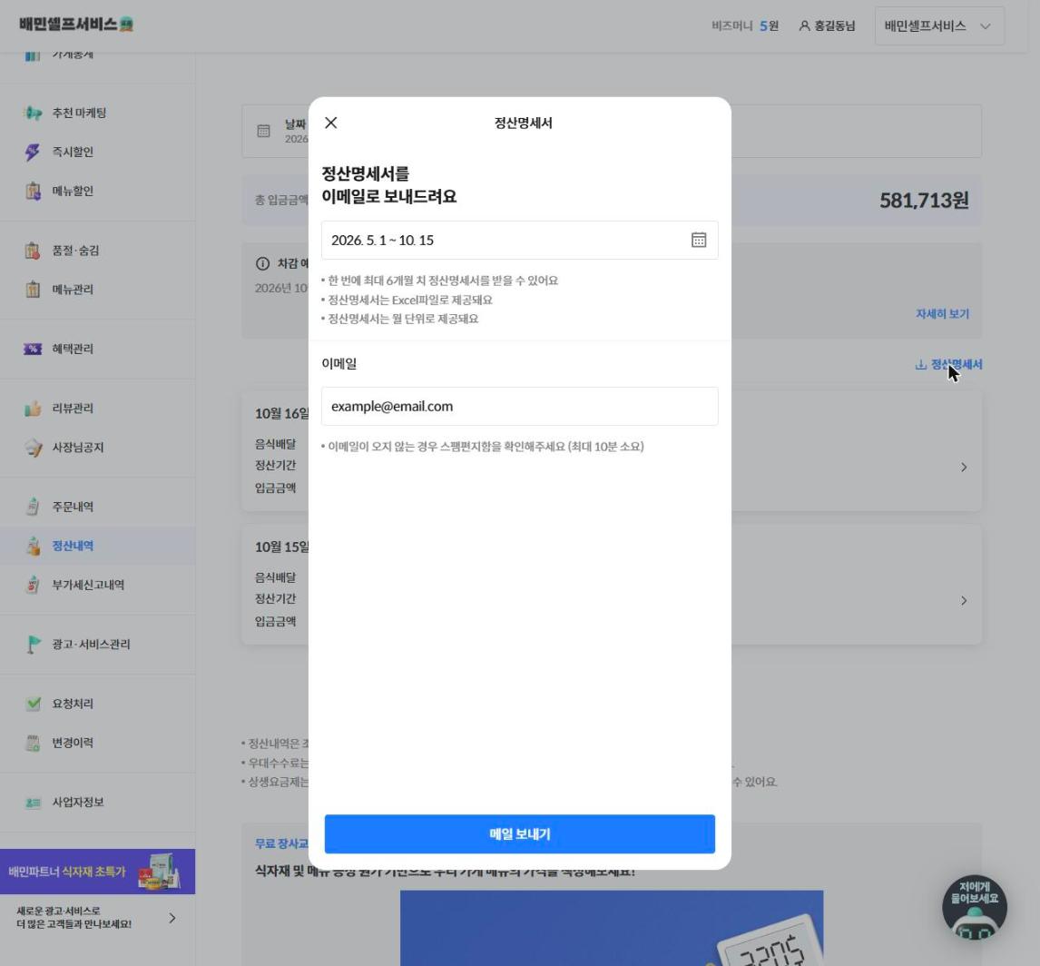Image resolution: width=1040 pixels, height=966 pixels.
Task: Expand the 배민셀프서비스 dropdown in header
Action: click(x=939, y=25)
